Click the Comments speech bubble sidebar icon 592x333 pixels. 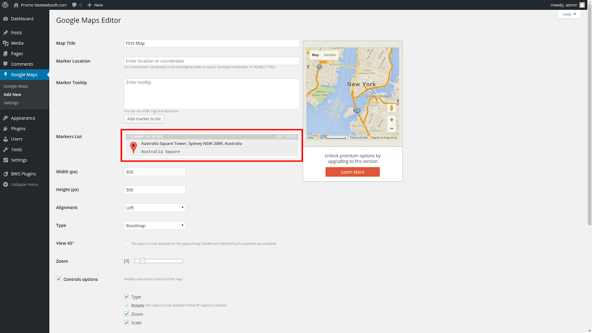(x=6, y=64)
